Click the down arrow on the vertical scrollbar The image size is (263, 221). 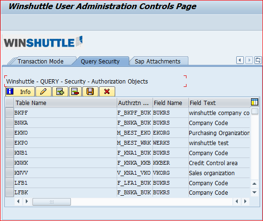click(254, 192)
